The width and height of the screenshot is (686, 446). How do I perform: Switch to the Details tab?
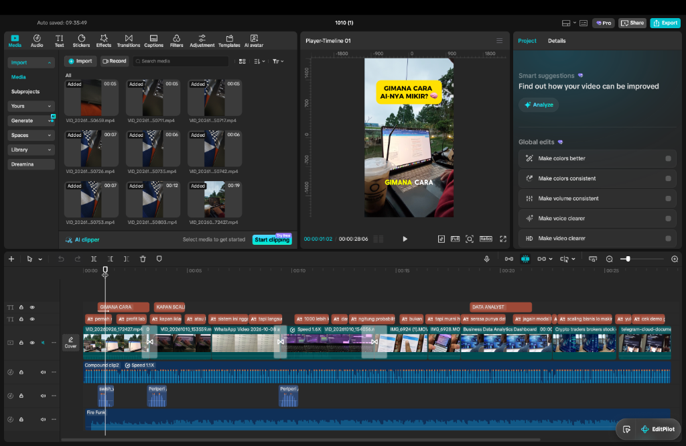[x=557, y=41]
